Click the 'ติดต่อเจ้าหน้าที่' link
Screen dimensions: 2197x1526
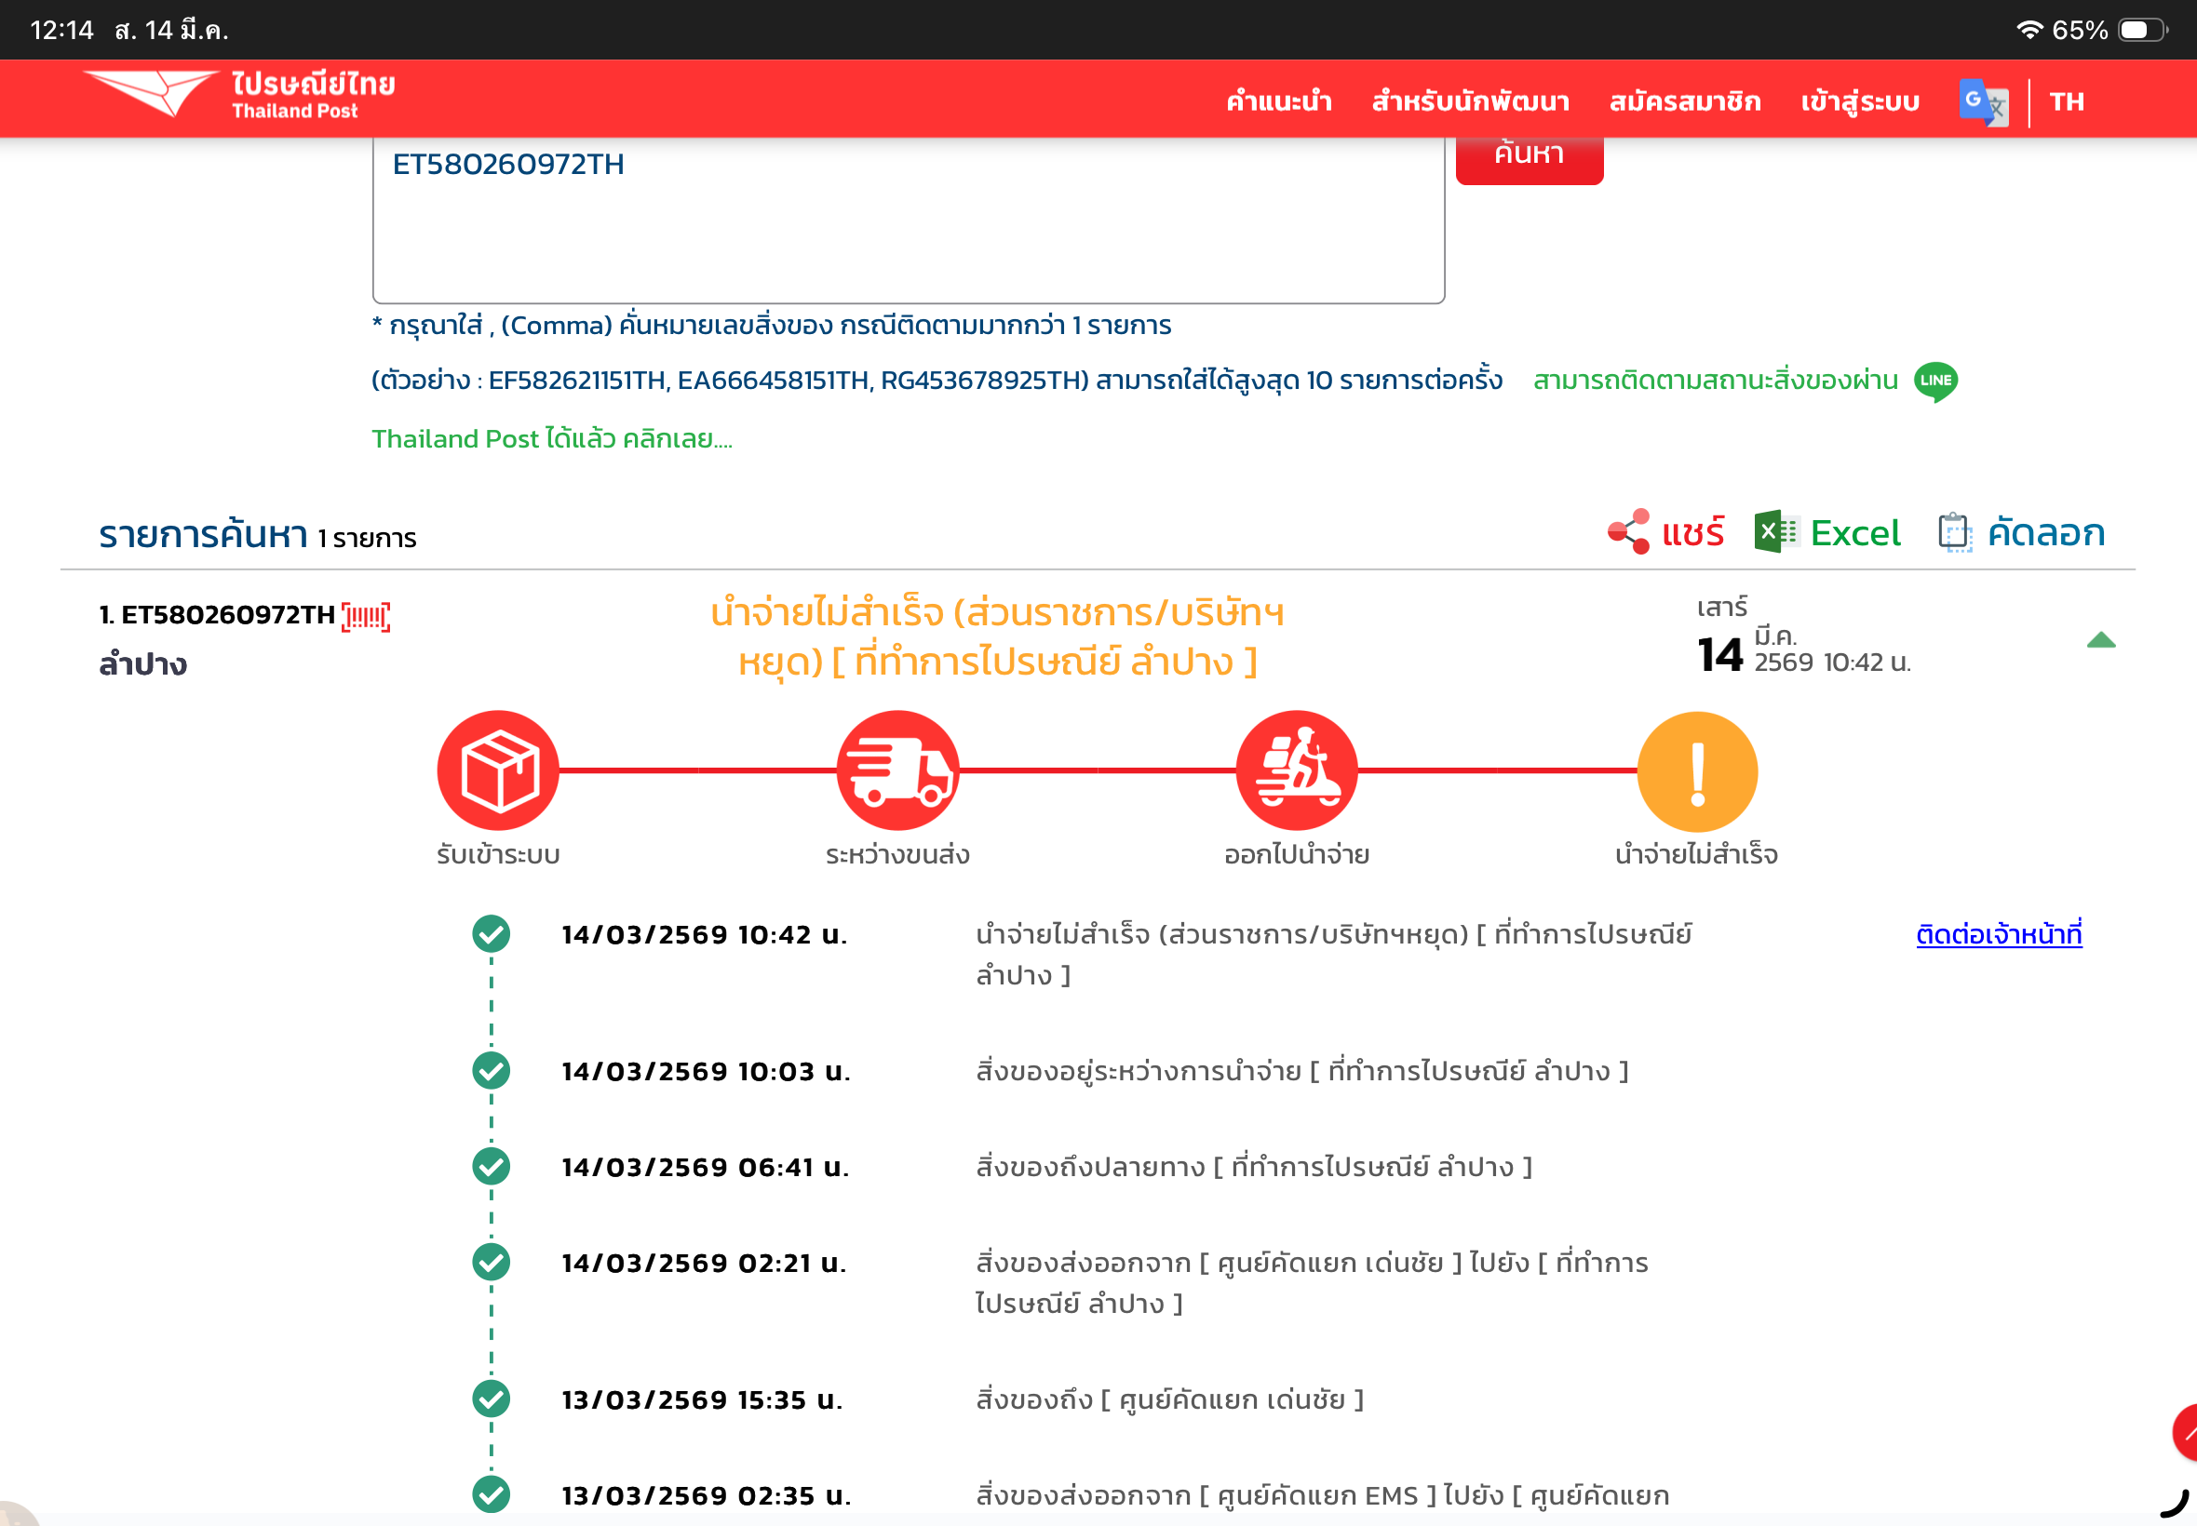pos(1998,934)
